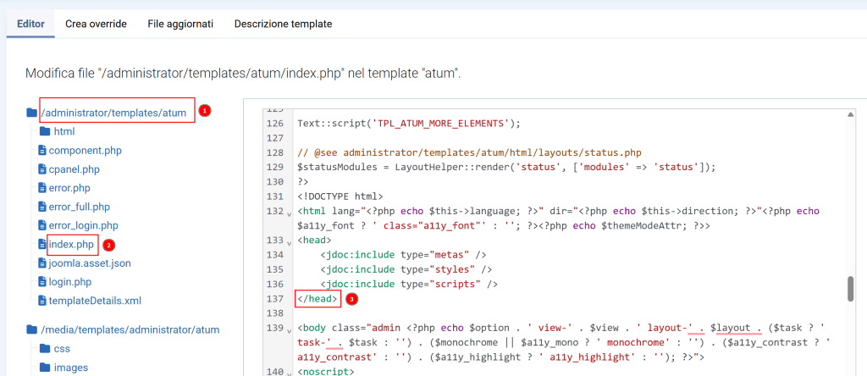Click Text::script TPL_ATUM_MORE_ELEMENTS line

[x=409, y=124]
